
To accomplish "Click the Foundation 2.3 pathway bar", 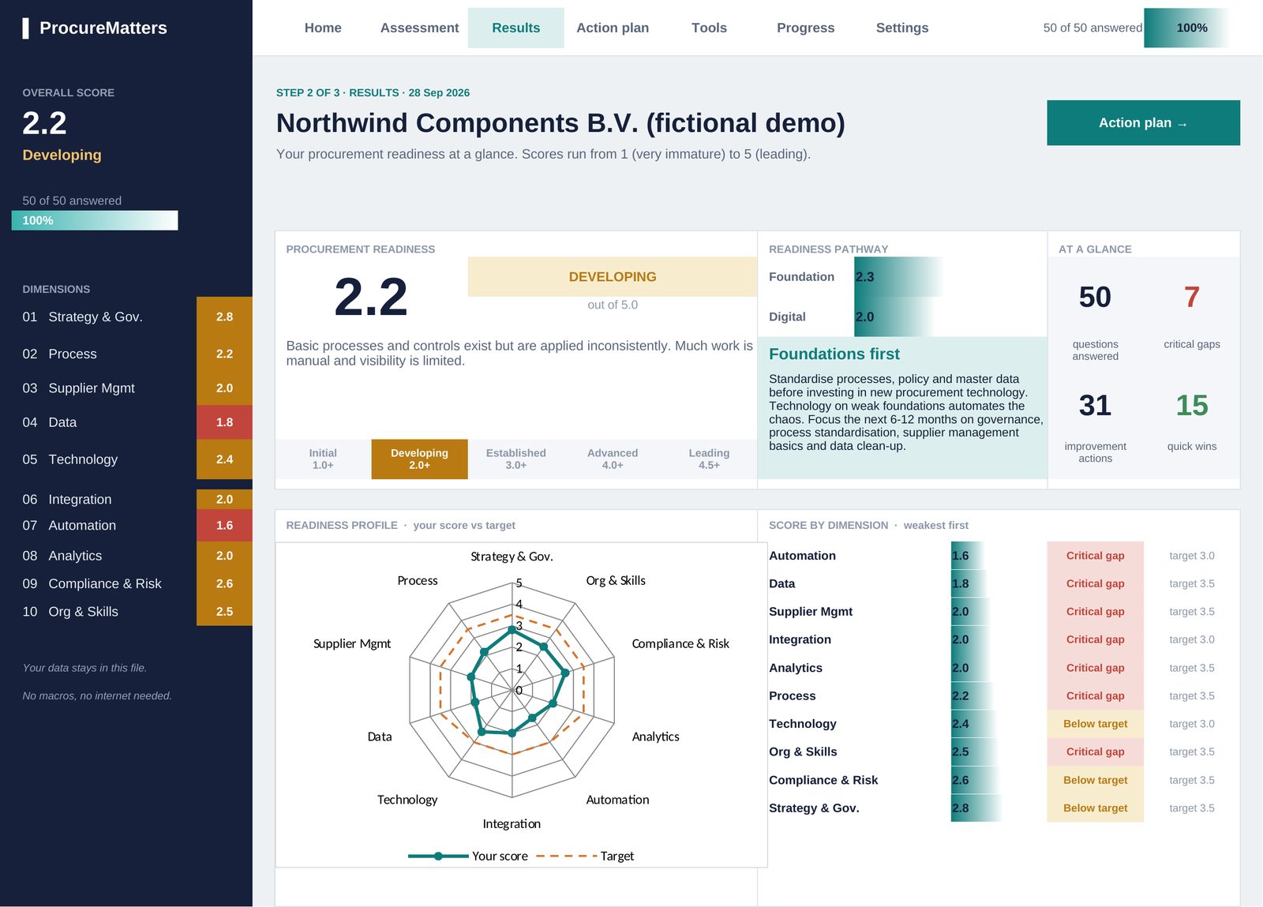I will tap(899, 277).
